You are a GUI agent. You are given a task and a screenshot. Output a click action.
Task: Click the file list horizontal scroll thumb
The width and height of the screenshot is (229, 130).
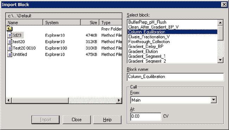tap(40, 100)
